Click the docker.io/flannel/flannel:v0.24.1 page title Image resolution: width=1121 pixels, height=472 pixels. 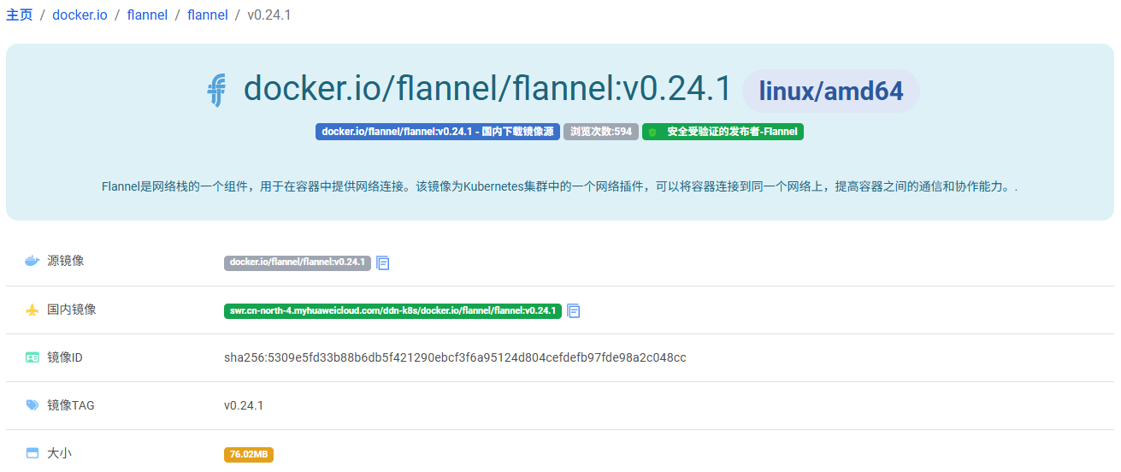pos(488,89)
